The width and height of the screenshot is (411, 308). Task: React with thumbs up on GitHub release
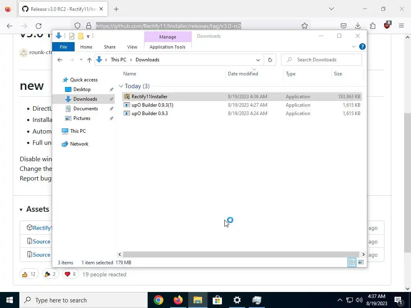(29, 274)
